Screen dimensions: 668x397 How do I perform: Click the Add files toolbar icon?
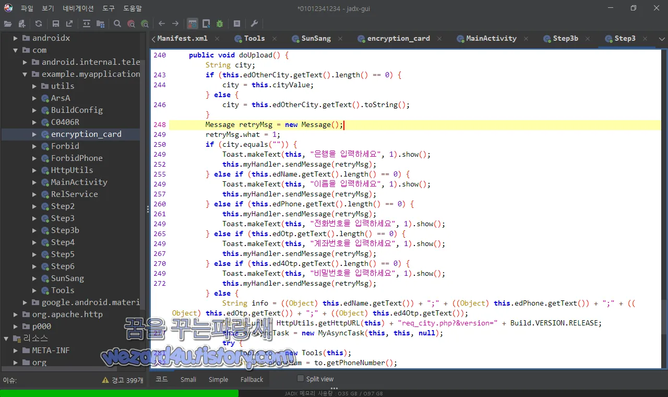click(21, 24)
